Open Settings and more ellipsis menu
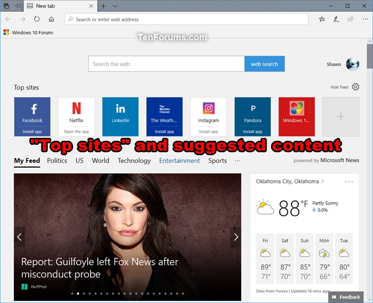The width and height of the screenshot is (373, 303). pyautogui.click(x=365, y=19)
